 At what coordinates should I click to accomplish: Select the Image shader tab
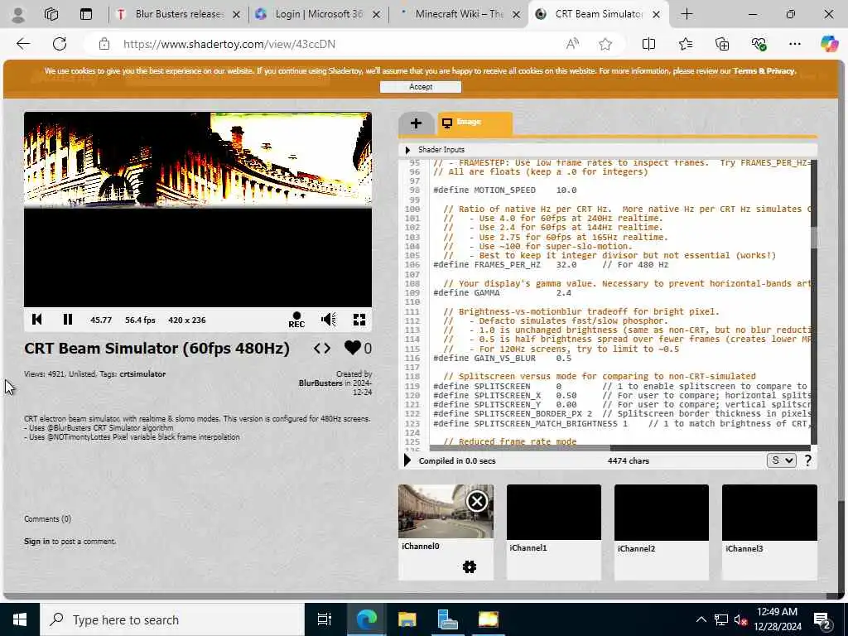(475, 123)
